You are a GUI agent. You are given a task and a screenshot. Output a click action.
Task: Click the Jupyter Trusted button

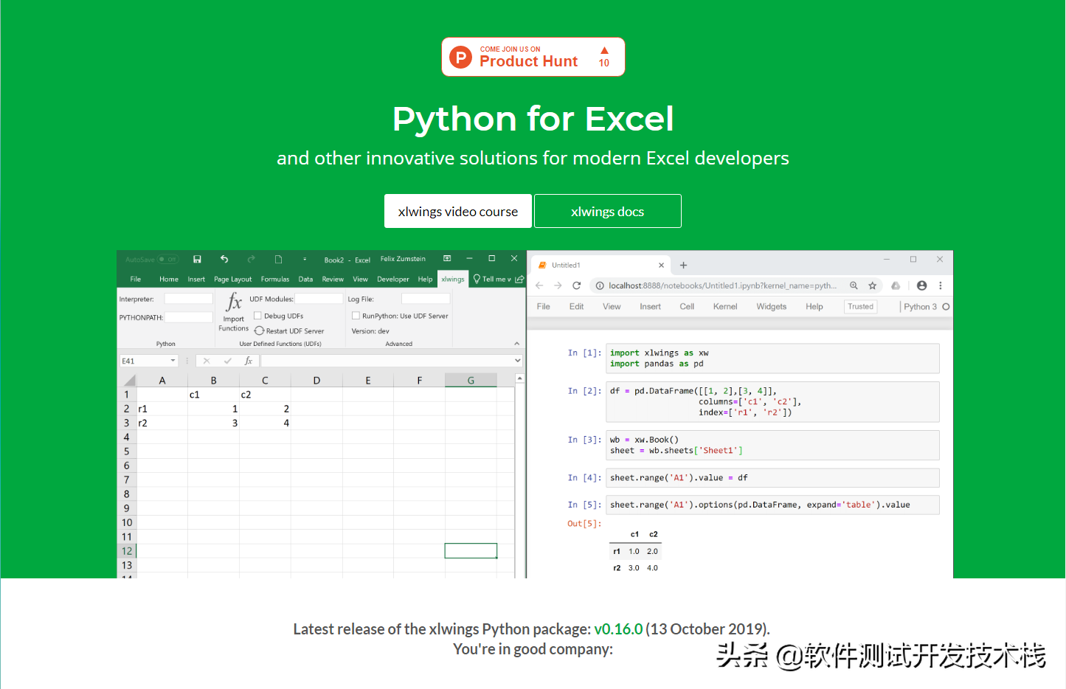[861, 307]
